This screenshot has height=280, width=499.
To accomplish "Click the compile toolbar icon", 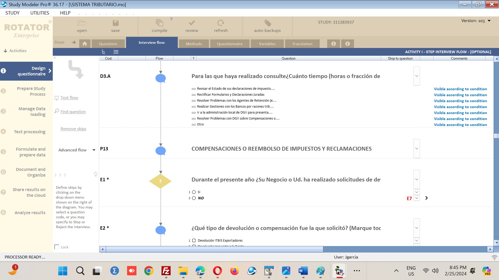I will coord(159,23).
